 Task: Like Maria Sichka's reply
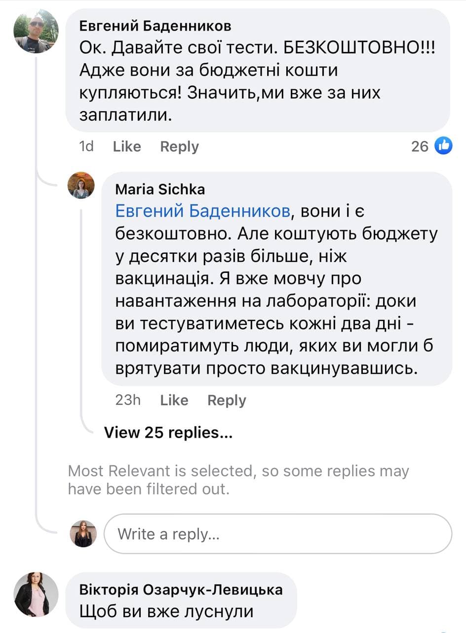coord(174,400)
